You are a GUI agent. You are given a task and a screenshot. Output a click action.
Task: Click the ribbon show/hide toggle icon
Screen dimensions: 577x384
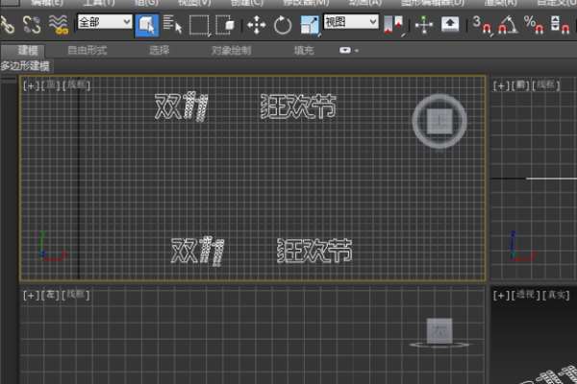click(x=345, y=50)
